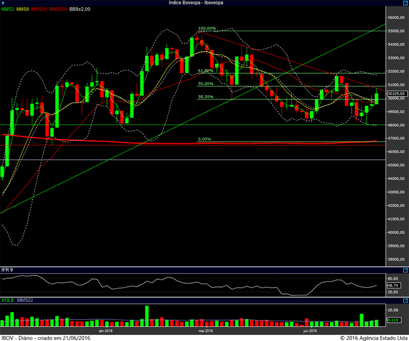
Task: Click the pop-out icon of main chart
Action: [406, 3]
